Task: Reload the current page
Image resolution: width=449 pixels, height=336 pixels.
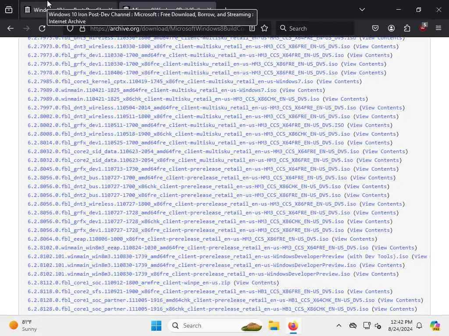Action: [42, 28]
